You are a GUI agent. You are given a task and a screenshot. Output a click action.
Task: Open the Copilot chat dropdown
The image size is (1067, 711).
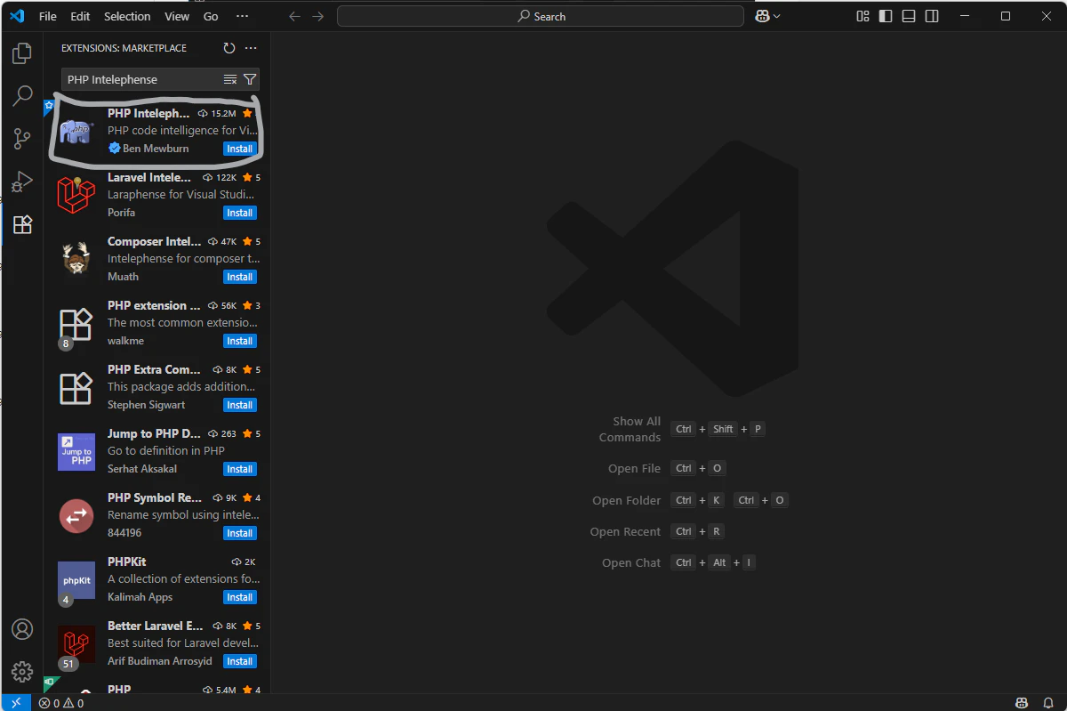click(768, 16)
